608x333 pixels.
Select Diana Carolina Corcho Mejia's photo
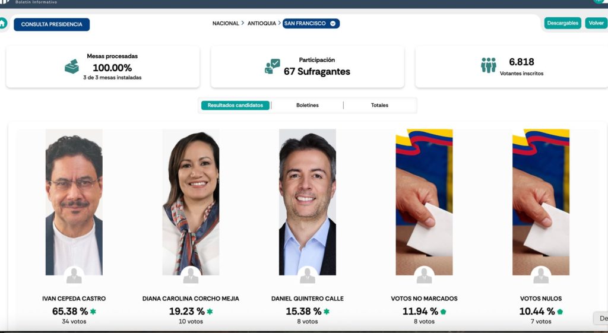(x=191, y=202)
